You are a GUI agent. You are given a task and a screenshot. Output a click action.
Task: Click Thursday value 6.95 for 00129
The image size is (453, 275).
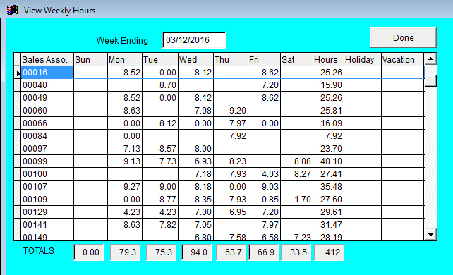(x=231, y=212)
